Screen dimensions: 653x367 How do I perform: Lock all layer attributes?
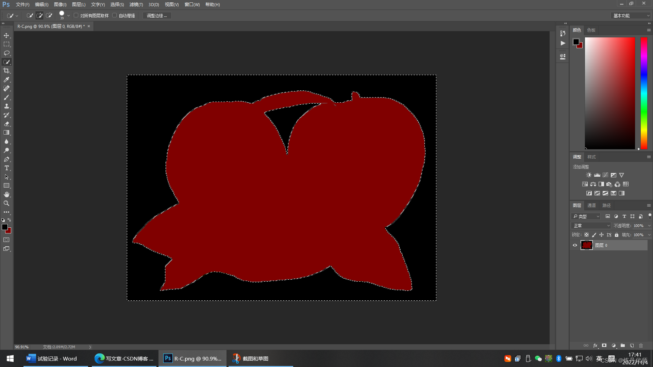pyautogui.click(x=617, y=235)
